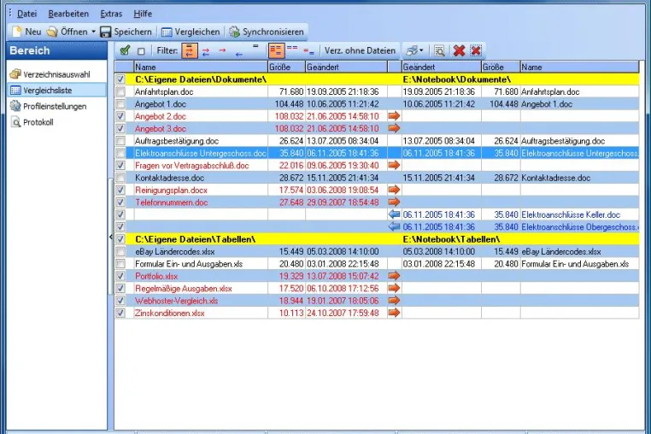Check the Kontaktadresse.doc row checkbox
The image size is (651, 434).
pyautogui.click(x=120, y=178)
